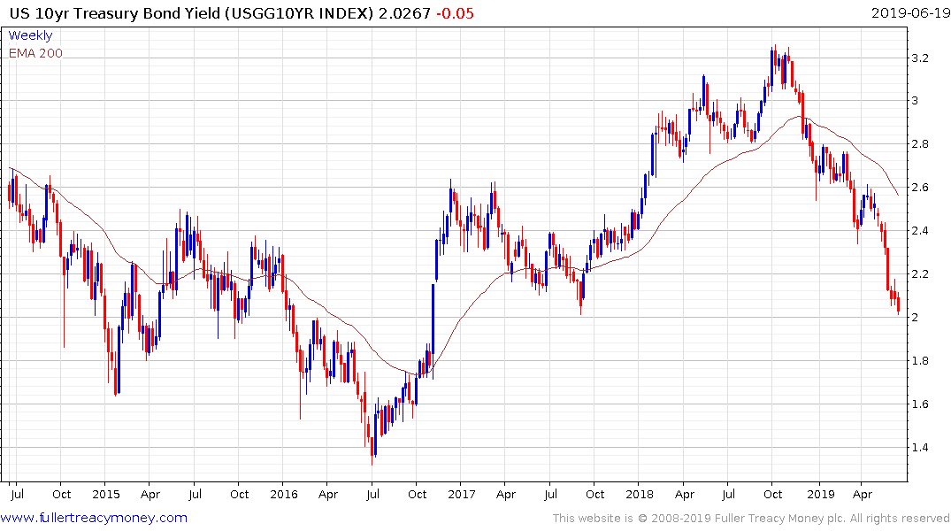Click the red change value -0.05
The height and width of the screenshot is (531, 951).
tap(455, 13)
